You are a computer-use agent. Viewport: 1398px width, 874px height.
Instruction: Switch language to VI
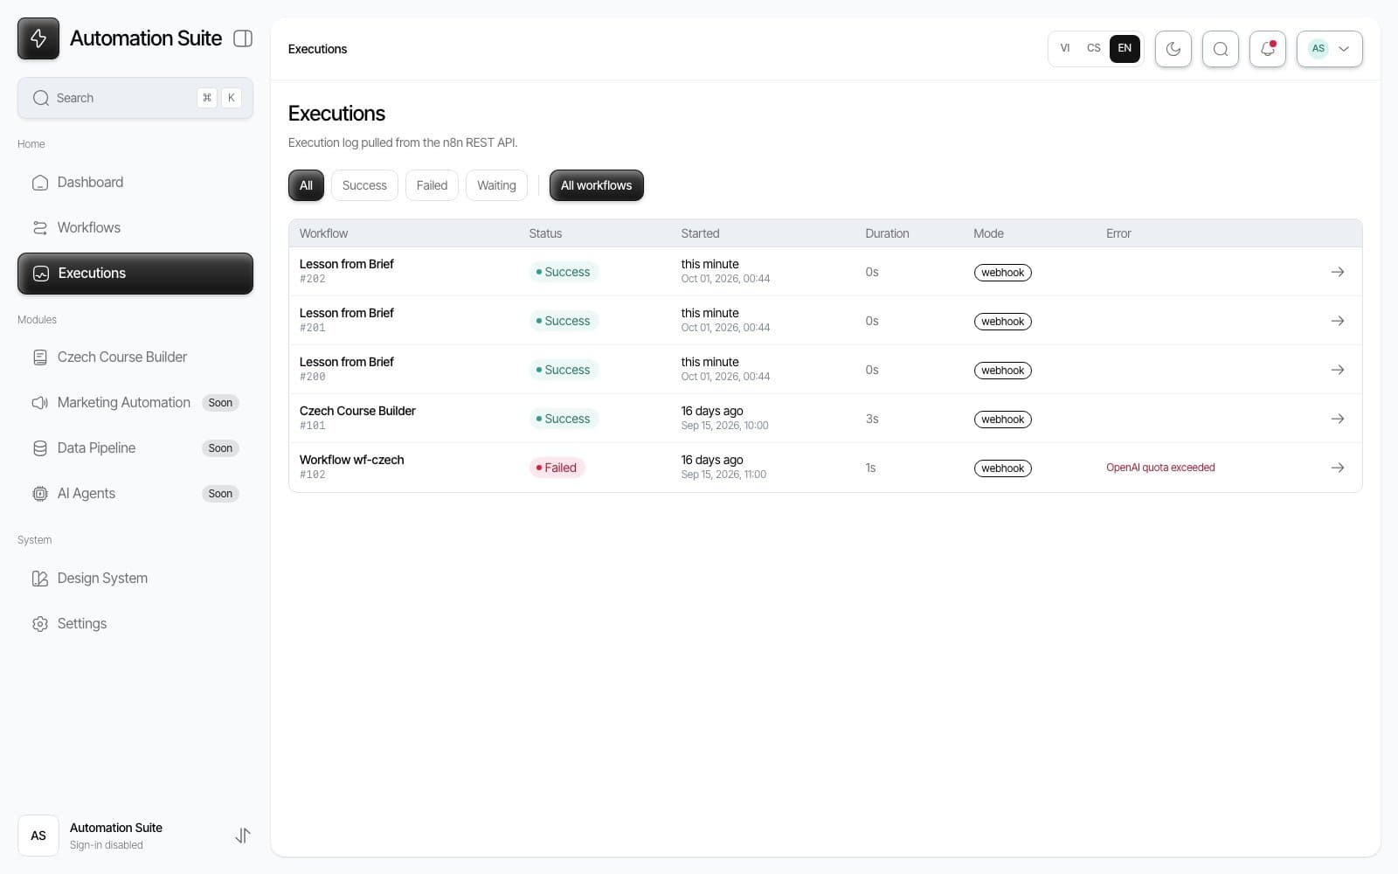point(1064,48)
